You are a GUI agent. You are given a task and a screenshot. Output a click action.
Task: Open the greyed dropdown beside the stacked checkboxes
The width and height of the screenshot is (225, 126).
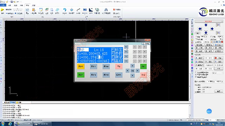218,73
